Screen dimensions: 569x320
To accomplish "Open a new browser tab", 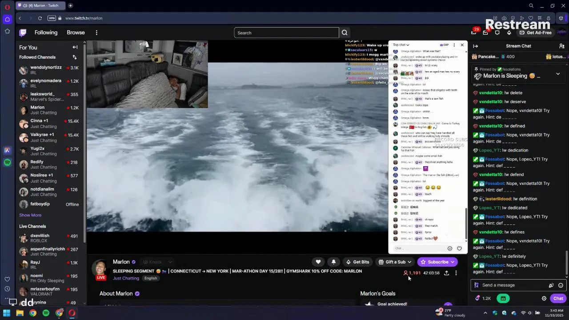I will [x=70, y=6].
